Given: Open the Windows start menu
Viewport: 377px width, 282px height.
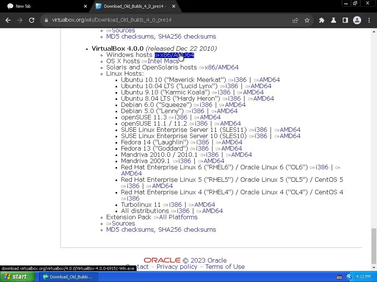Looking at the screenshot, I should click(18, 277).
